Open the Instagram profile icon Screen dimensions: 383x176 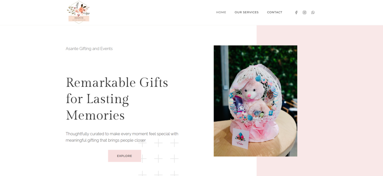[304, 12]
